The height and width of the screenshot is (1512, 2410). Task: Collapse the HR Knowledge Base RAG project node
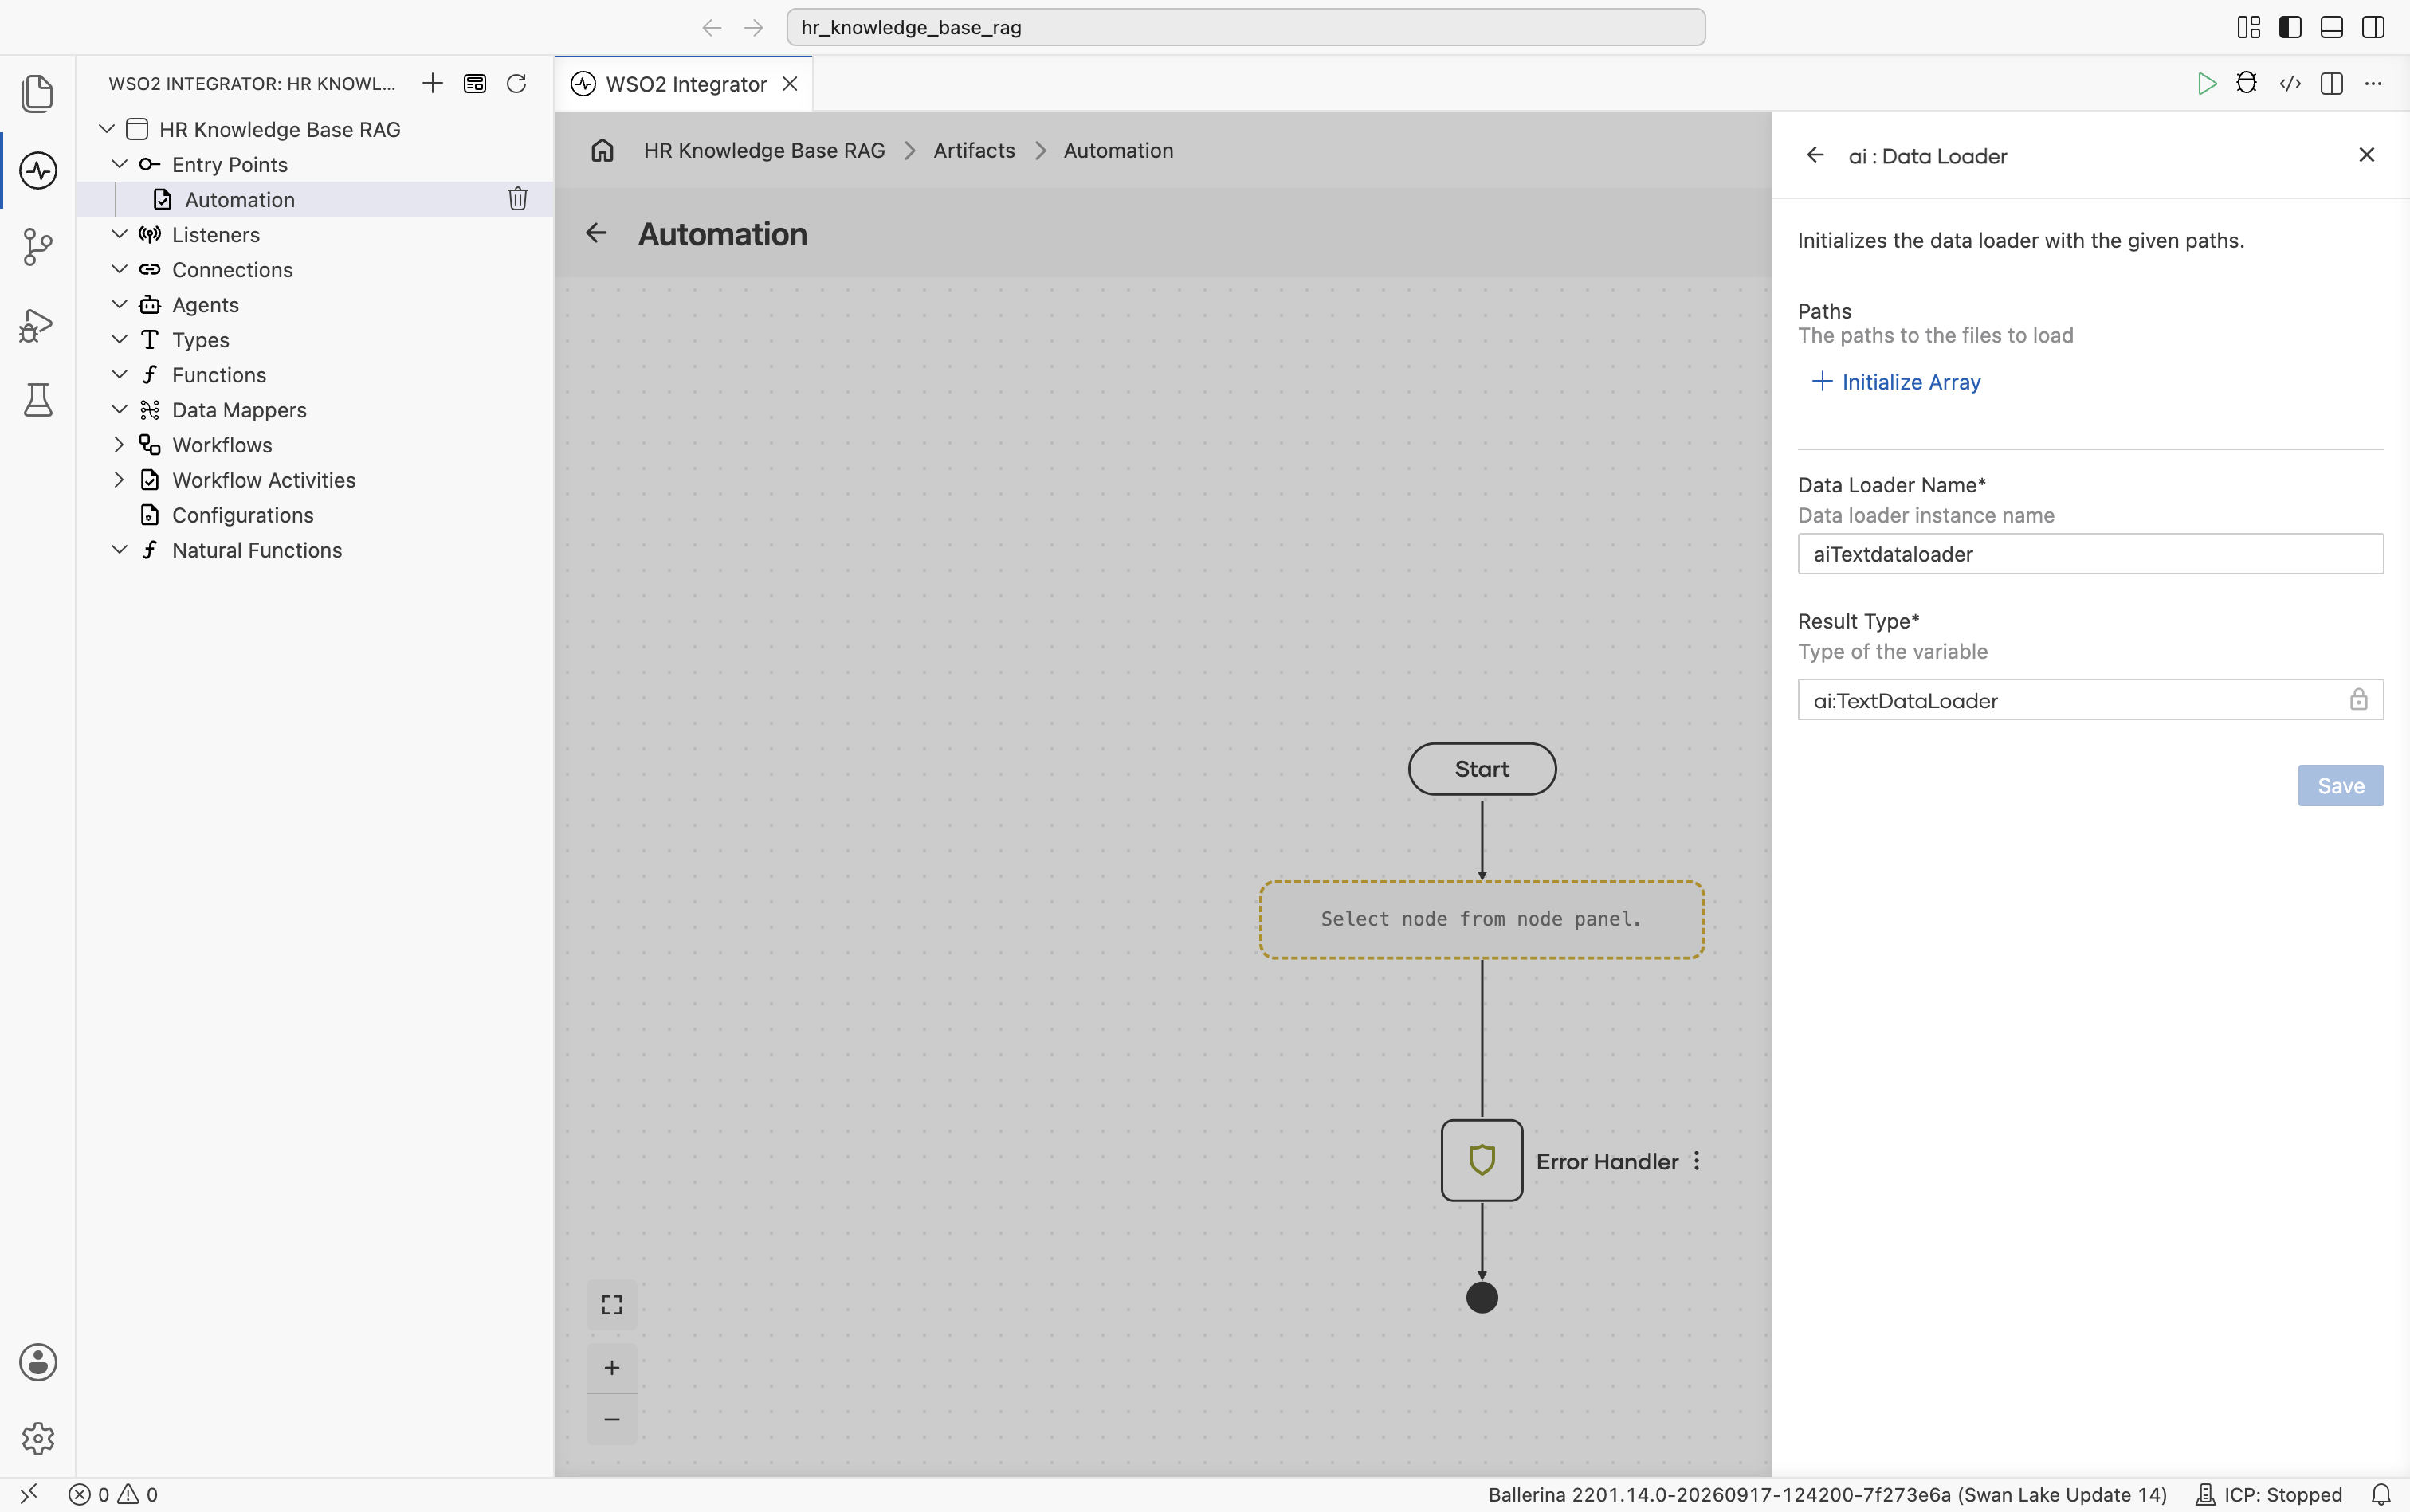pos(107,129)
